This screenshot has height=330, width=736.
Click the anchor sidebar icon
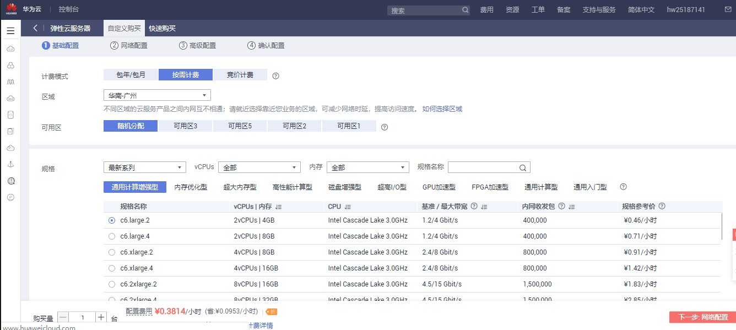(10, 165)
